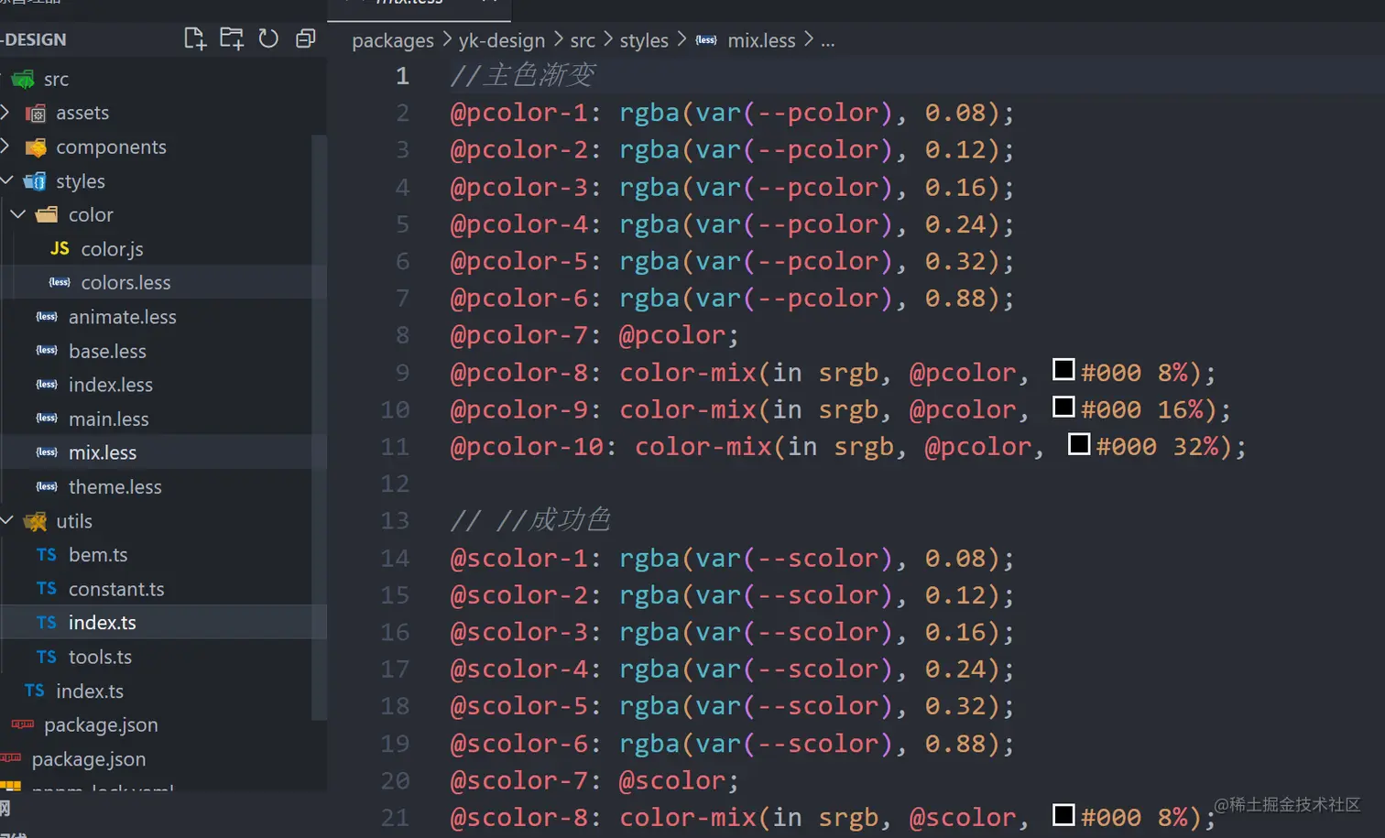Open main.less file
The image size is (1385, 838).
108,419
